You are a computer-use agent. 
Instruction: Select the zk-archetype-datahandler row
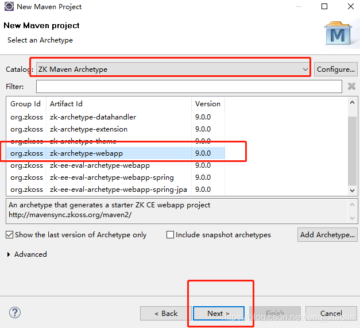point(116,117)
